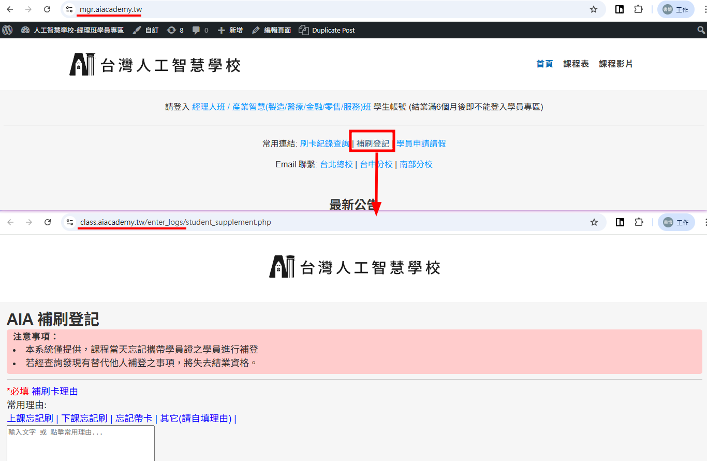Click the WordPress logo in admin bar

(x=7, y=30)
